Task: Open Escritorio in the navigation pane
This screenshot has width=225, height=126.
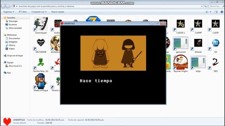Action: point(13,24)
